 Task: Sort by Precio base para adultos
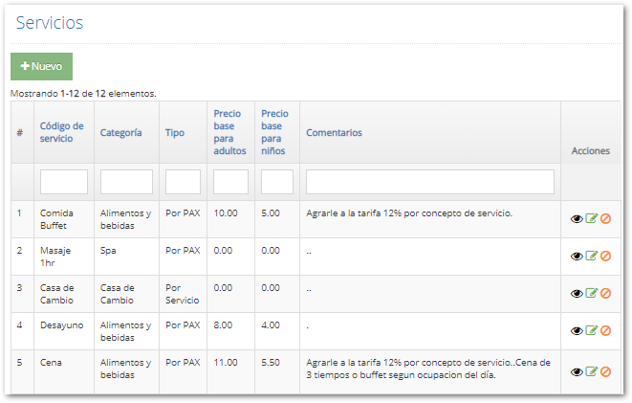(x=229, y=132)
